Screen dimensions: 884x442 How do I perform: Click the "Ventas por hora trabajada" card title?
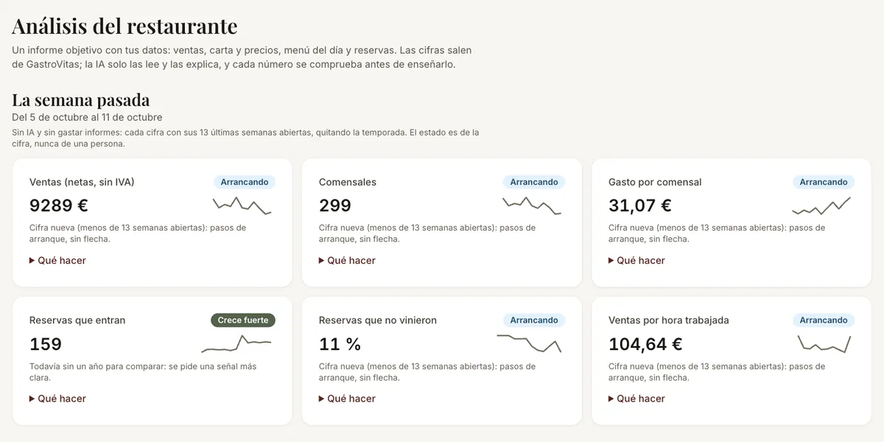point(669,320)
